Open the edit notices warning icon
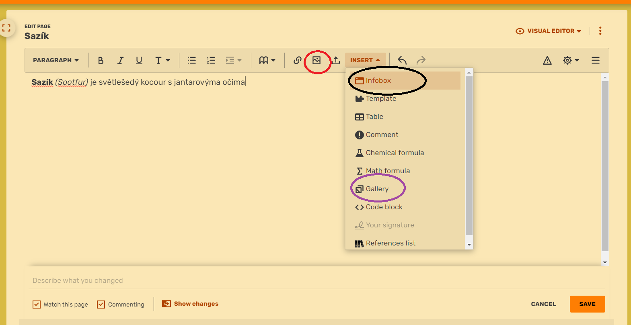Image resolution: width=631 pixels, height=325 pixels. 547,60
